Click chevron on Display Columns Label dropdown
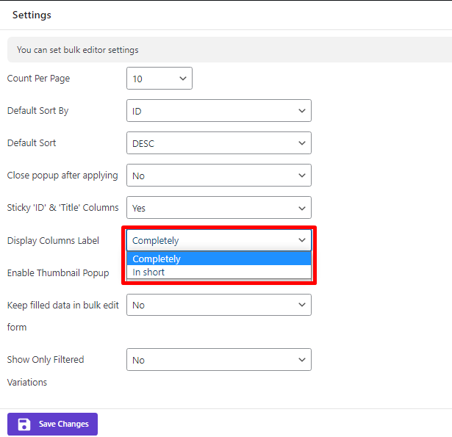 point(302,240)
